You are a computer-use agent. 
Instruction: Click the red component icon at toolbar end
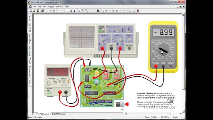tap(138, 11)
